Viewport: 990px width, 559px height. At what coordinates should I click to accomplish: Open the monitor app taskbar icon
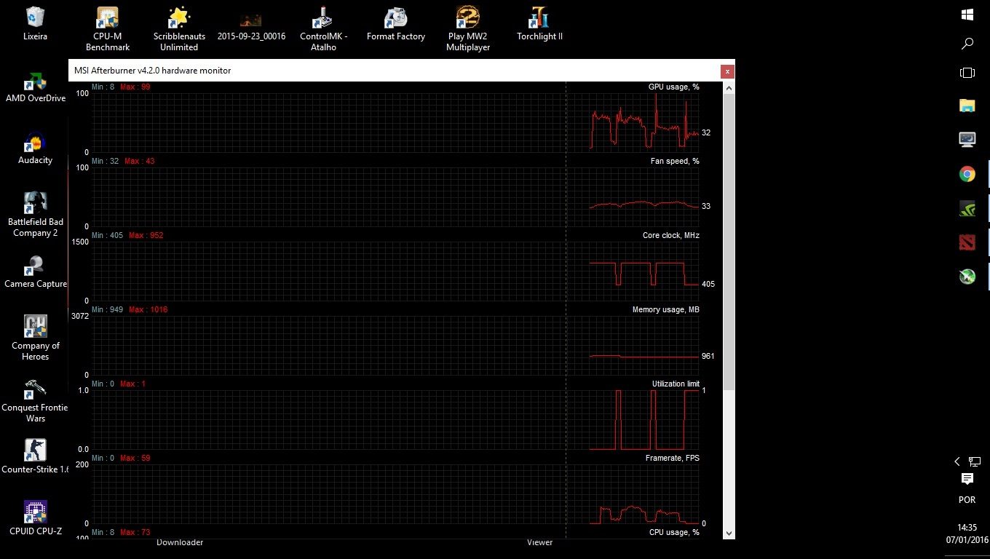pos(967,139)
